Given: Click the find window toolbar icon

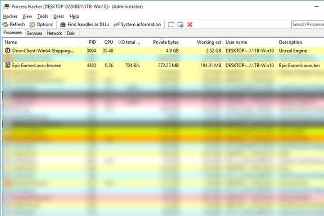Looking at the screenshot, I should click(171, 25).
